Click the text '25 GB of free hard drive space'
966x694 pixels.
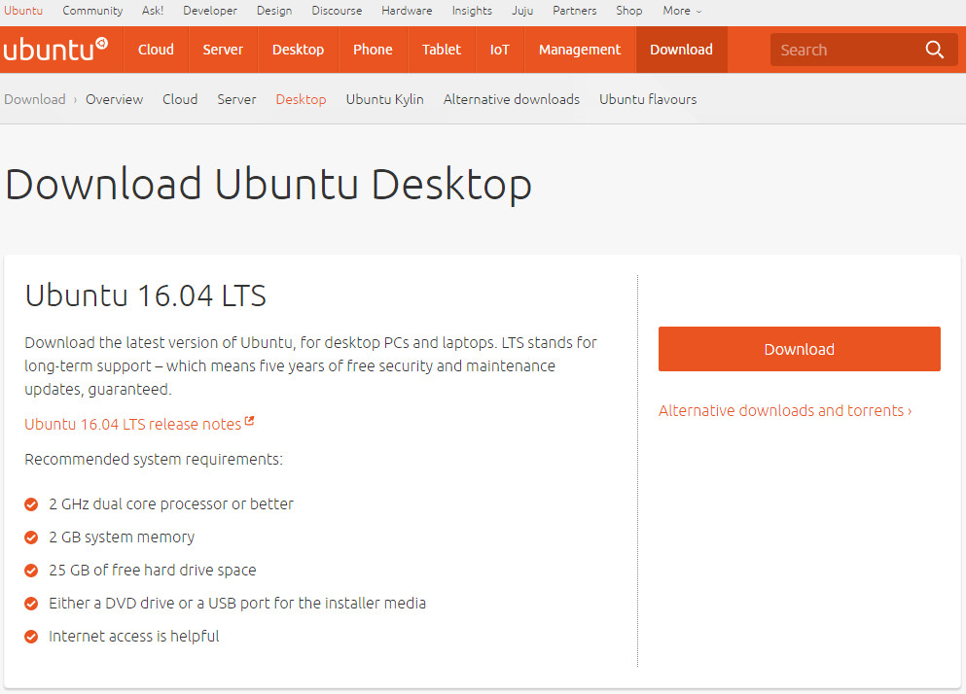[152, 571]
